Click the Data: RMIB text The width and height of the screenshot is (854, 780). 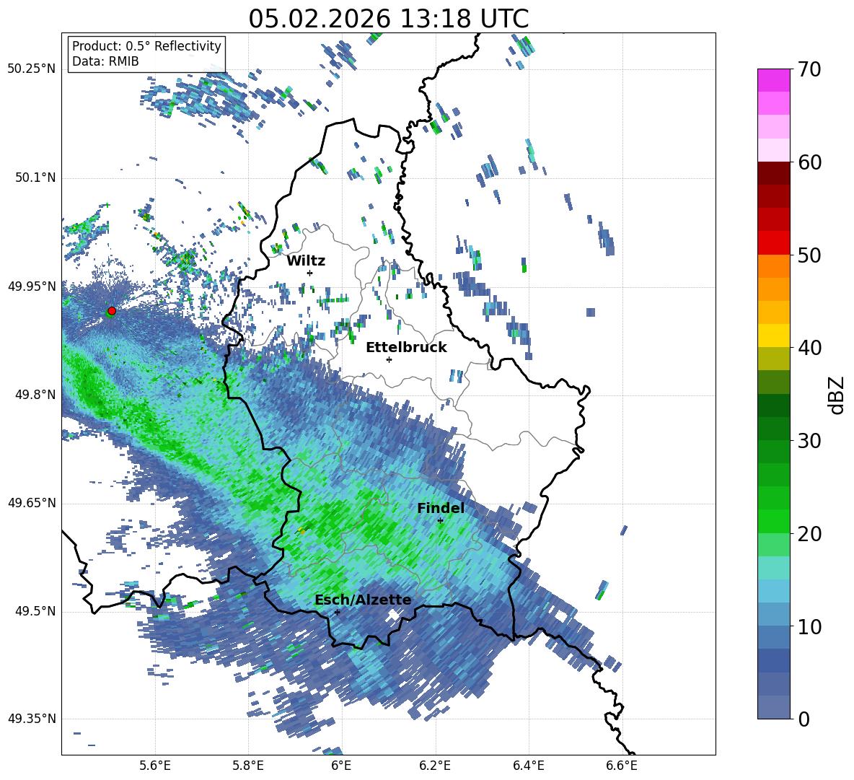click(x=105, y=61)
